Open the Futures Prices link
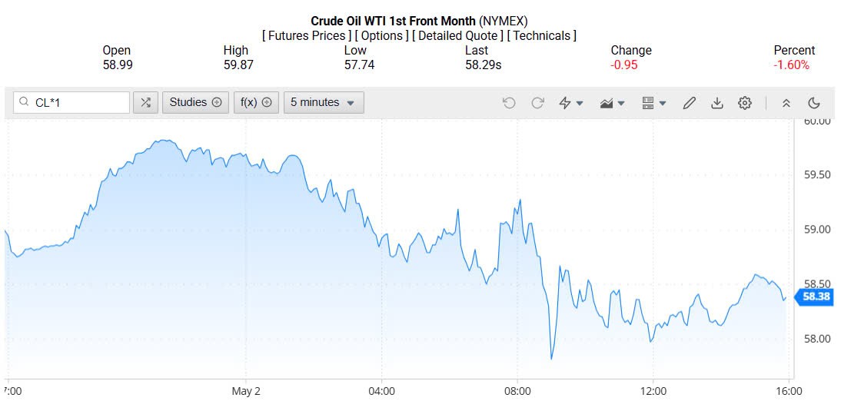This screenshot has width=841, height=401. tap(305, 35)
